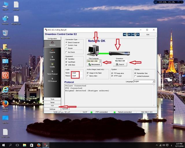Image resolution: width=185 pixels, height=148 pixels.
Task: Toggle the CardFlash equipment checkbox
Action: (66, 62)
